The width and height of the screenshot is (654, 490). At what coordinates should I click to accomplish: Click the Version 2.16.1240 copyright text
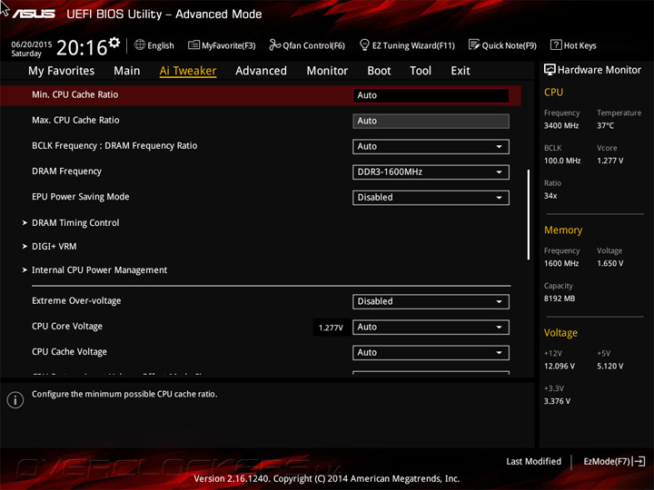click(327, 478)
